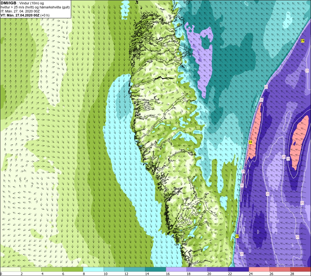Click the yellow max gust label '29'
This screenshot has height=276, width=311.
point(237,236)
